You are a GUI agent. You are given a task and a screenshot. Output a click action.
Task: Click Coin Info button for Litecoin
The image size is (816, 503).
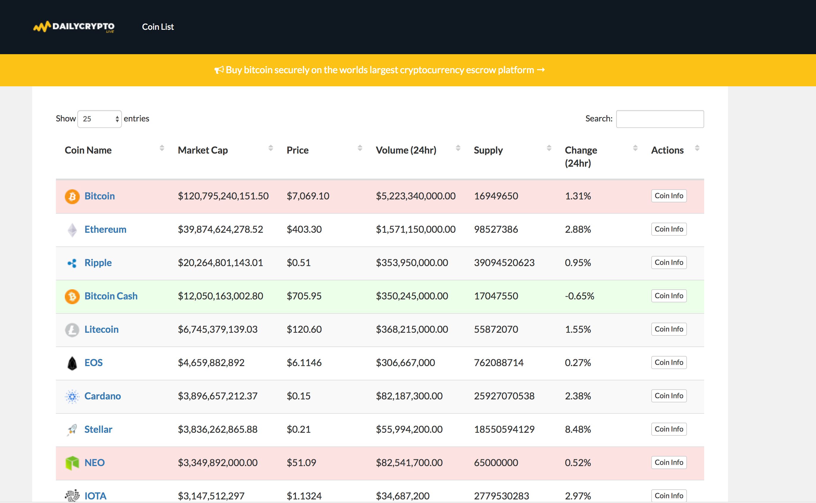pyautogui.click(x=669, y=329)
